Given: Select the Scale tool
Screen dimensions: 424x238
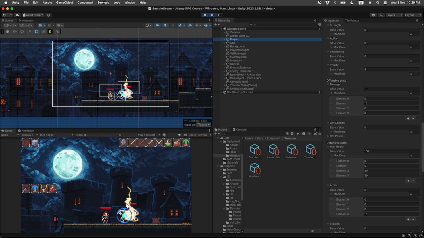Looking at the screenshot, I should tap(29, 31).
